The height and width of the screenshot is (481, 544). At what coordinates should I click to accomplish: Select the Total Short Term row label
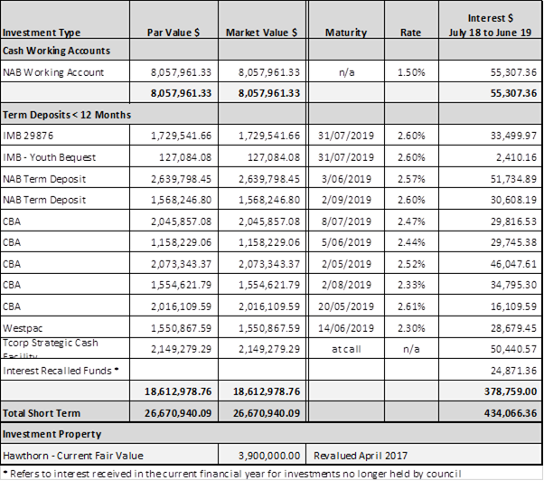click(x=40, y=412)
